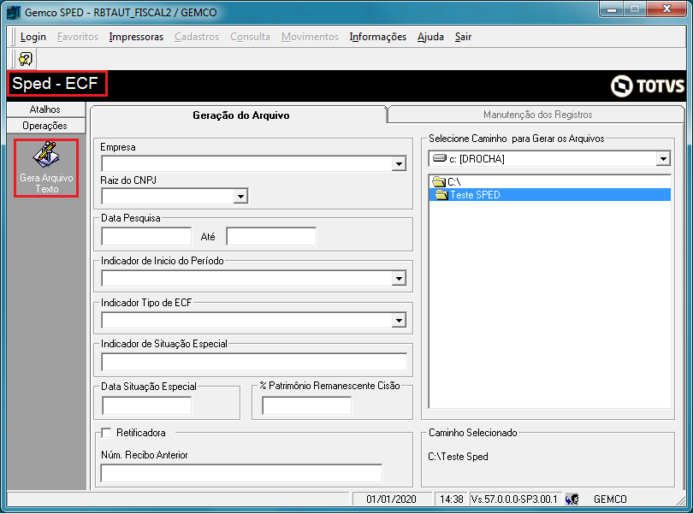Click the Data Situação Especial field

click(x=147, y=405)
